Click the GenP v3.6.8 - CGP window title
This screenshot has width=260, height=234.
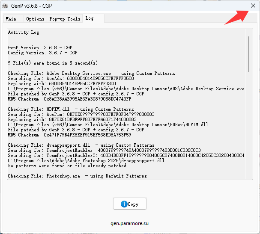click(x=32, y=6)
